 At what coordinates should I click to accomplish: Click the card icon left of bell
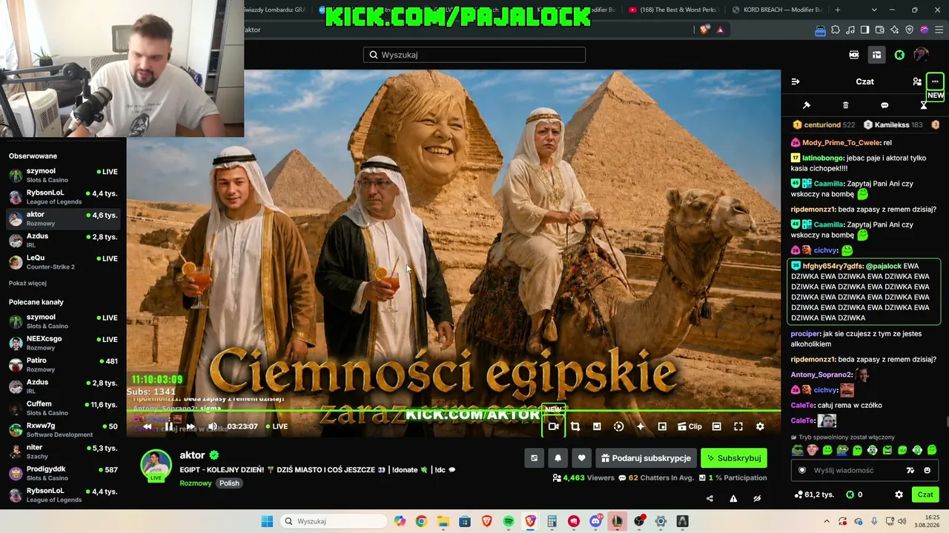[x=534, y=458]
